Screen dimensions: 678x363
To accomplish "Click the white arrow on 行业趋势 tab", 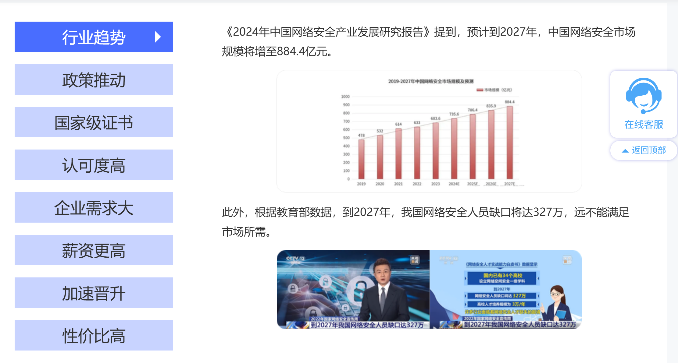I will pyautogui.click(x=157, y=37).
